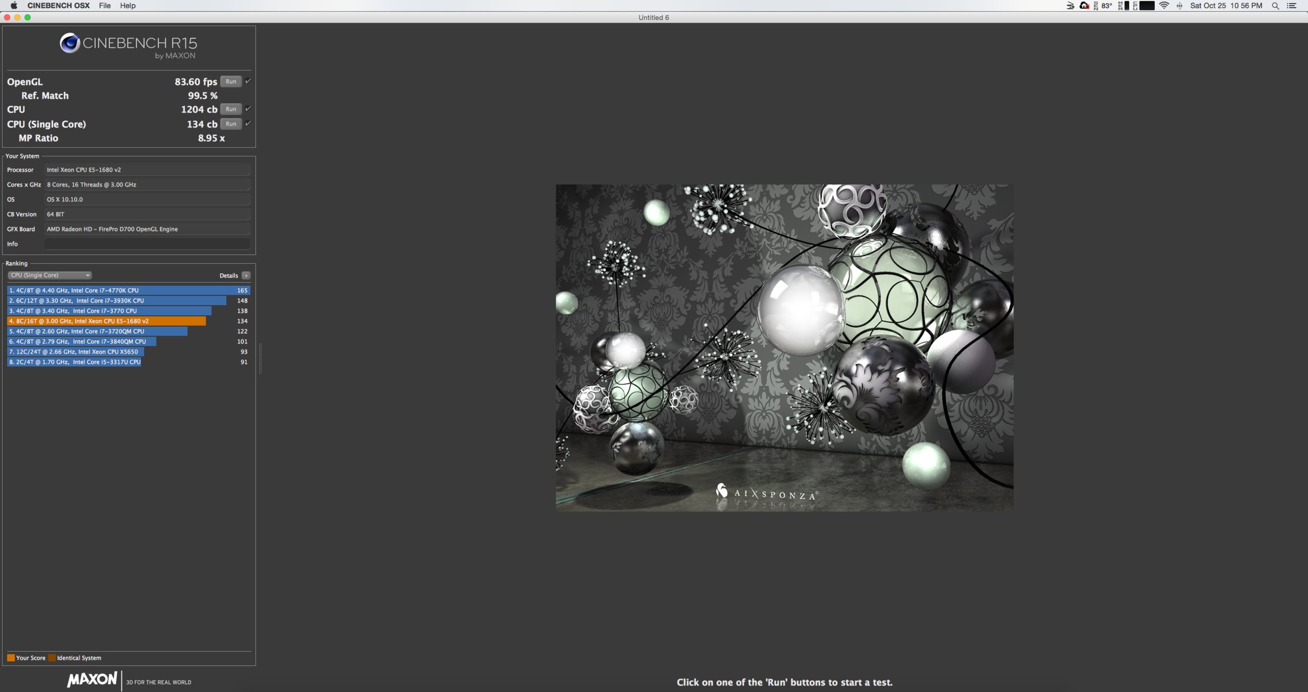The width and height of the screenshot is (1308, 692).
Task: Select the highlighted Xeon E5-1680 v2 ranking entry
Action: [x=128, y=321]
